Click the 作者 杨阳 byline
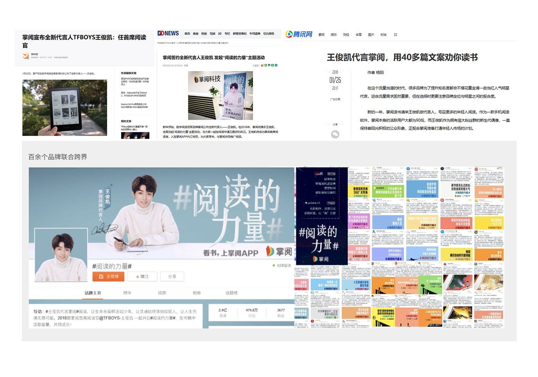 pyautogui.click(x=375, y=73)
